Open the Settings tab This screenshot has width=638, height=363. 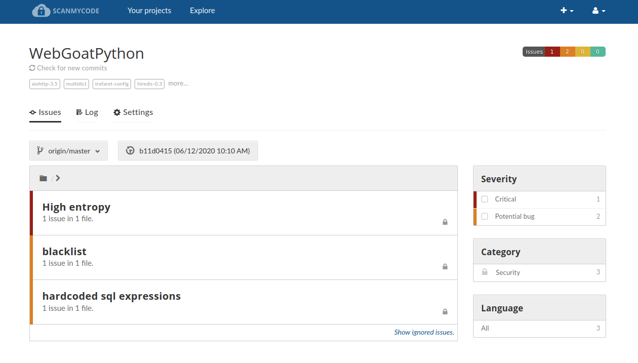tap(133, 112)
